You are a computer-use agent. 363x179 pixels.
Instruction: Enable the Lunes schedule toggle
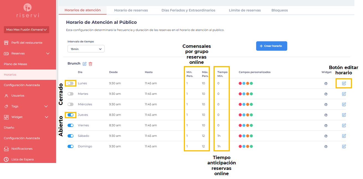[71, 83]
